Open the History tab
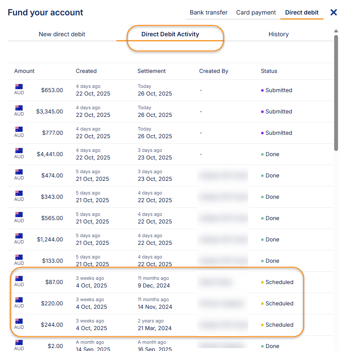 tap(279, 34)
